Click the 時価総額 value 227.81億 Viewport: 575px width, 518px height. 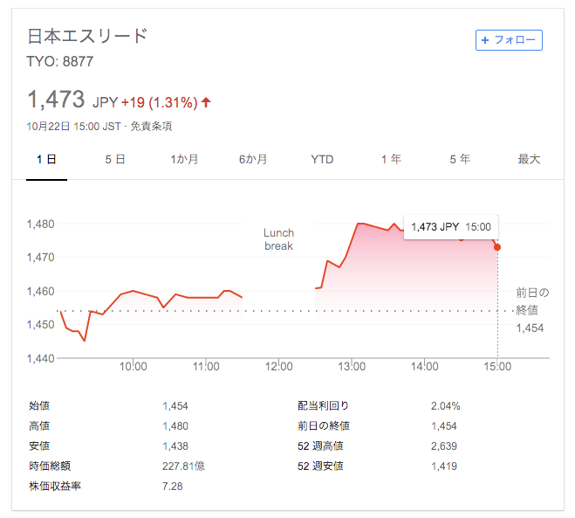pos(183,466)
